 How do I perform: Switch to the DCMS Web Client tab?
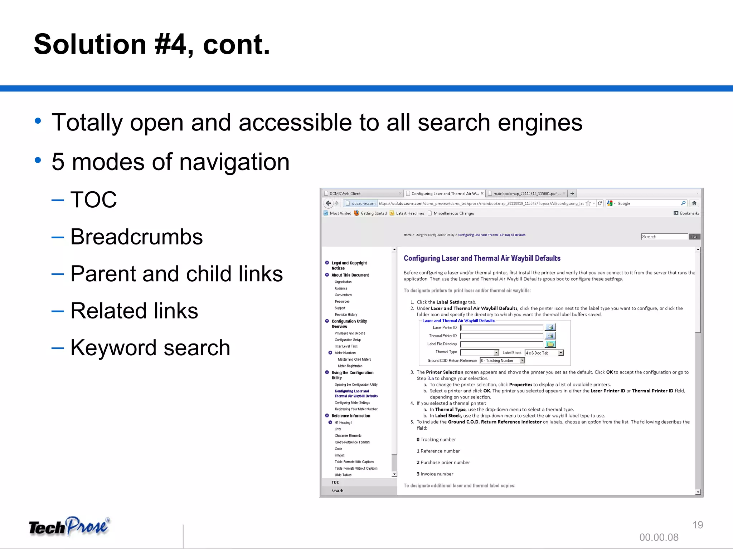(x=362, y=193)
